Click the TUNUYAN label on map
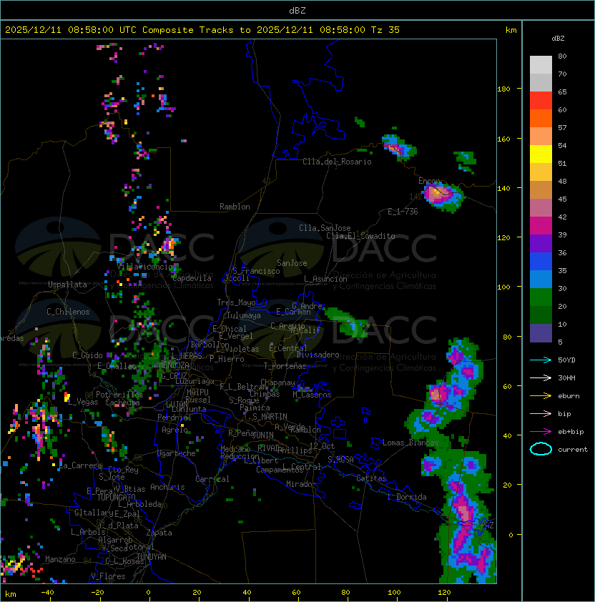 pyautogui.click(x=152, y=557)
